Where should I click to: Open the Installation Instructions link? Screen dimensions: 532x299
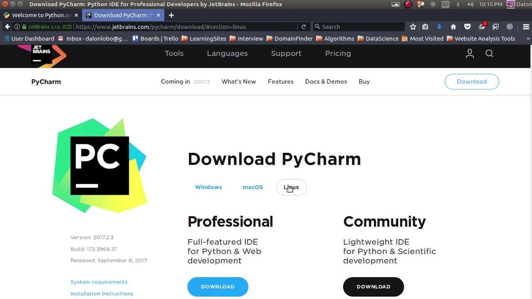coord(102,294)
